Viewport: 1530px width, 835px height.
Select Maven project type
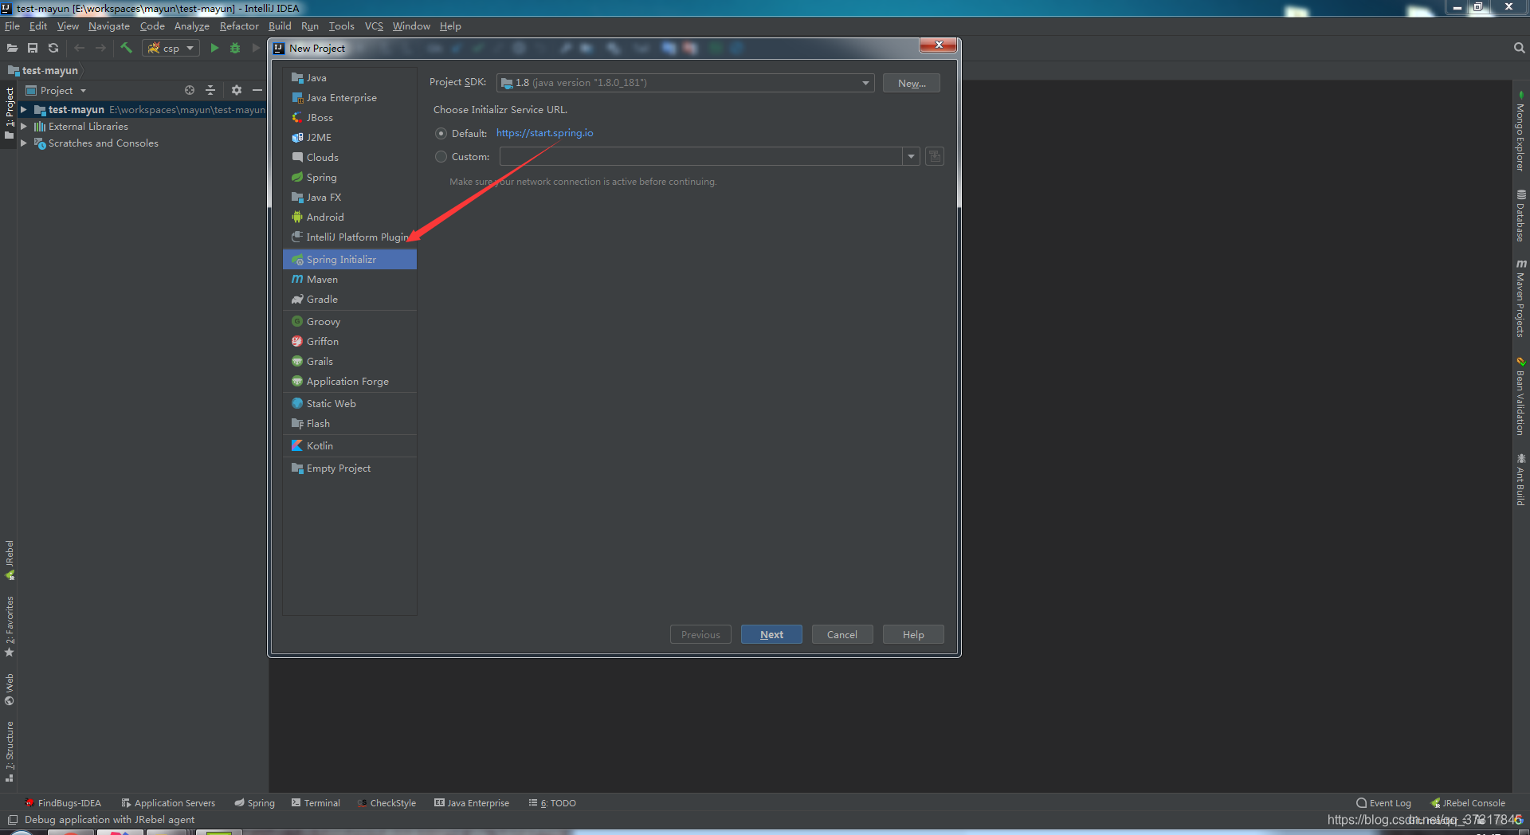(x=350, y=279)
